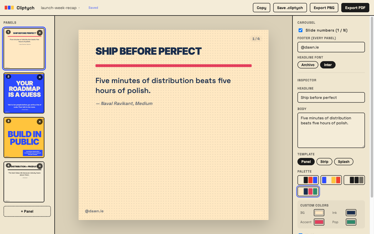374x234 pixels.
Task: Click the 1/4 slide number on canvas
Action: tap(256, 39)
